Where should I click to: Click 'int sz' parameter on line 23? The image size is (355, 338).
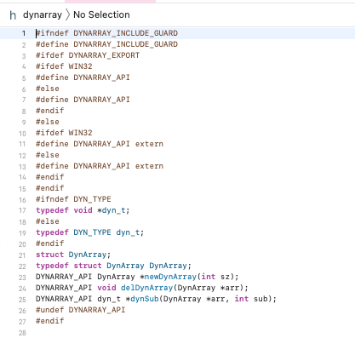pos(218,277)
